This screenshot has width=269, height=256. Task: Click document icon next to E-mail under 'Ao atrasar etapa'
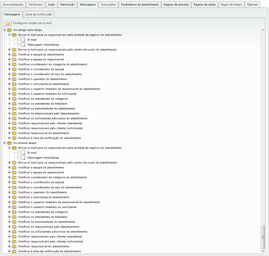point(23,153)
